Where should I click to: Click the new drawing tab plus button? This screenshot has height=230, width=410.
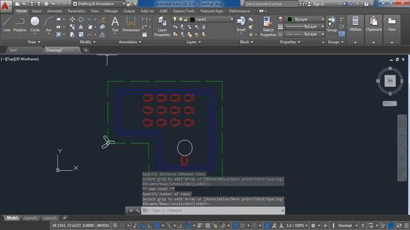tap(86, 50)
